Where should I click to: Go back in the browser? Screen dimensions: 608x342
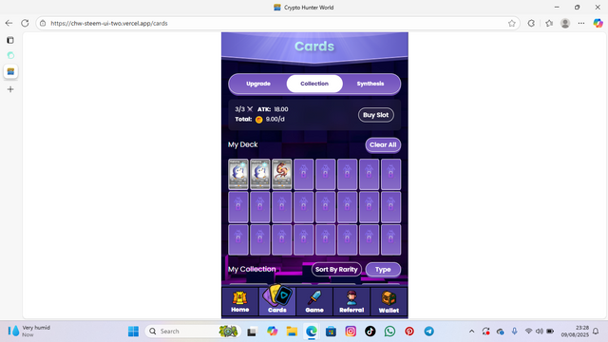(9, 23)
